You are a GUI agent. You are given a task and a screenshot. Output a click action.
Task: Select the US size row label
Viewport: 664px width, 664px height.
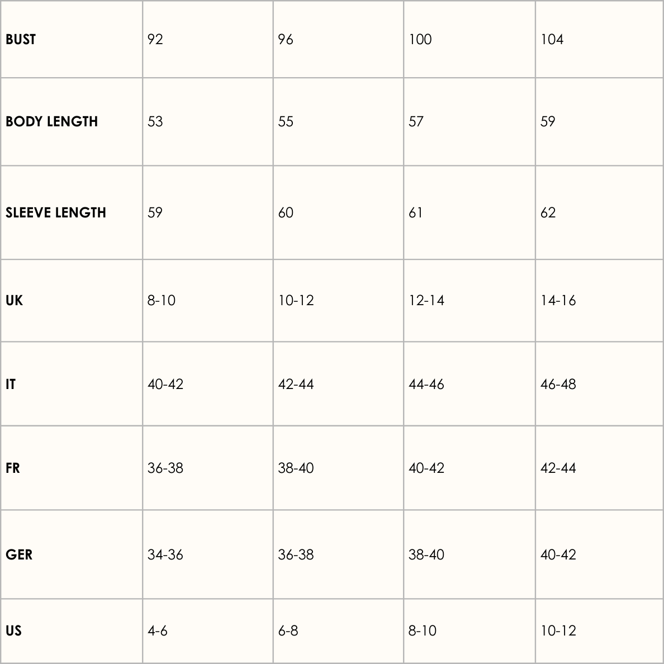click(x=13, y=630)
